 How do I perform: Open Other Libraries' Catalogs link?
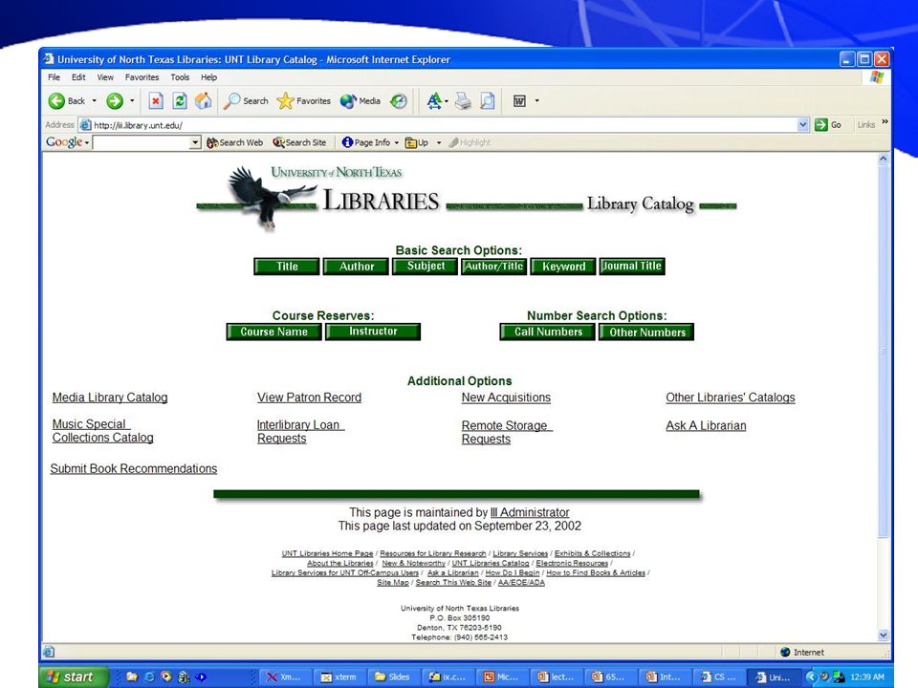730,398
